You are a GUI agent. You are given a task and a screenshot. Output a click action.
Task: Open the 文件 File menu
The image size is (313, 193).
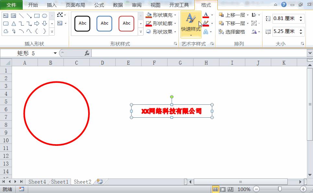pos(11,5)
